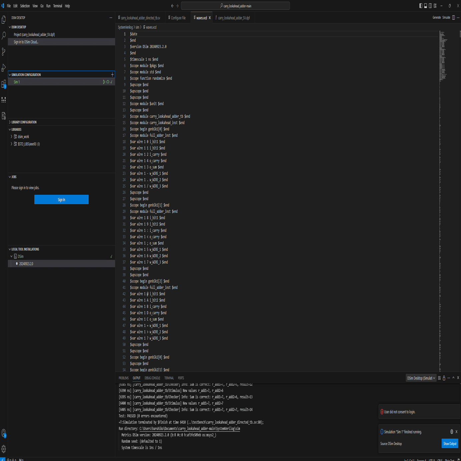The image size is (461, 461).
Task: Collapse the SIMULATION CONFIGURATION section
Action: [9, 75]
